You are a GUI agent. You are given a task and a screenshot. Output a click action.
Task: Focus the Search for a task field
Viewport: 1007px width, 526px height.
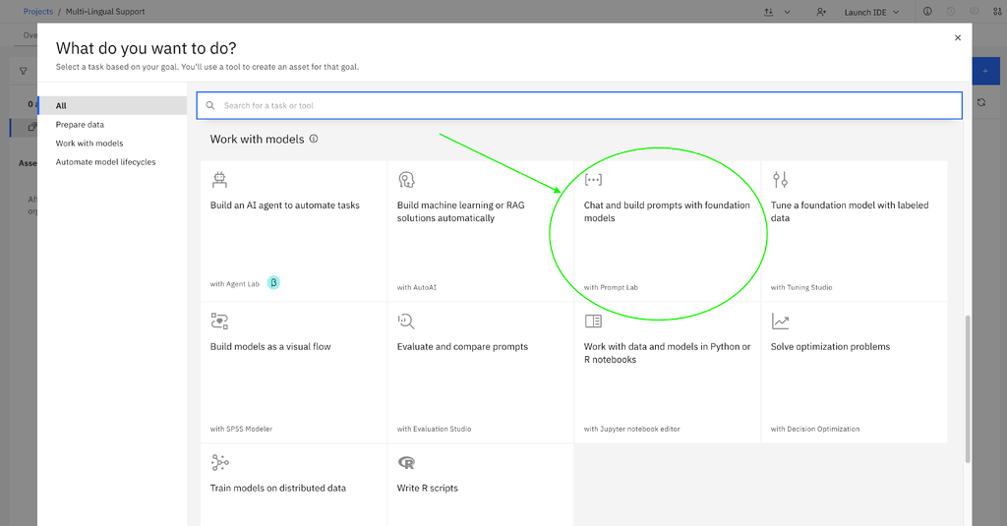[579, 105]
